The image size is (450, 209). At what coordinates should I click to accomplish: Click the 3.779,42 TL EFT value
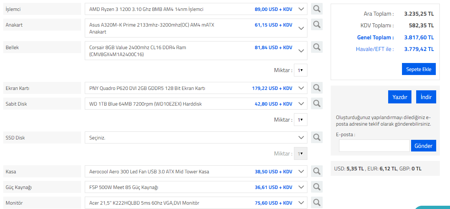pos(419,49)
